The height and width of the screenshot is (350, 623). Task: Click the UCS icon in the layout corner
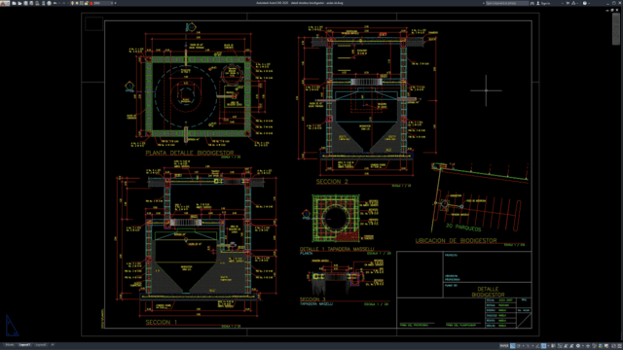[12, 326]
